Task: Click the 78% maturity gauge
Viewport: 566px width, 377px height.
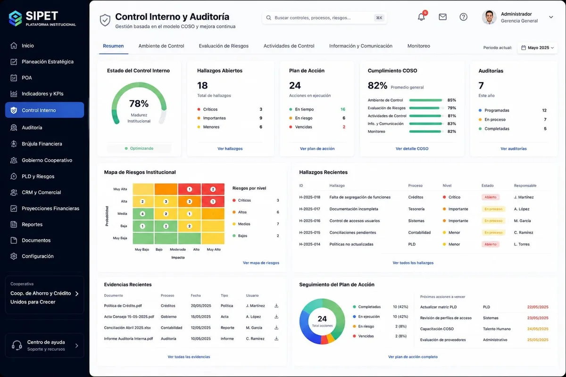Action: point(139,104)
